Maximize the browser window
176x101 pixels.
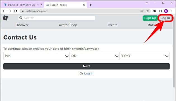163,3
